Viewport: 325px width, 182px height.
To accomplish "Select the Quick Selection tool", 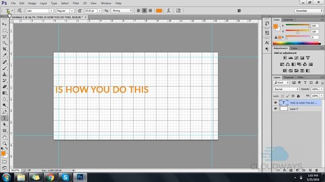I will [x=5, y=43].
